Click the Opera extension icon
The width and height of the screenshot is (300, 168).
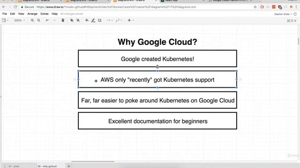[262, 7]
